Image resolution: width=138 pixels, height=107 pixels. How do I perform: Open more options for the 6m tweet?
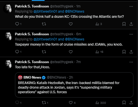pyautogui.click(x=131, y=34)
